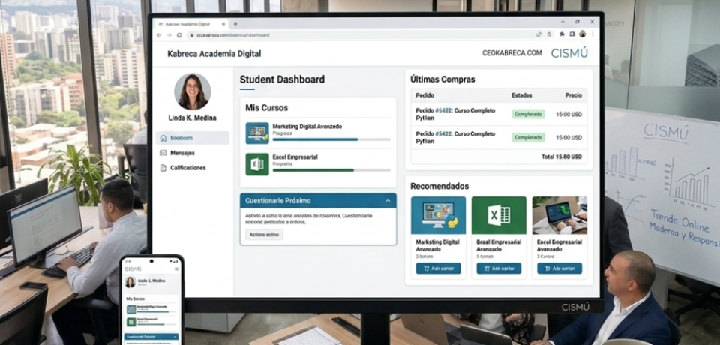Viewport: 720px width, 345px height.
Task: Open the Marketing Digital Avanzado course title
Action: pos(307,126)
